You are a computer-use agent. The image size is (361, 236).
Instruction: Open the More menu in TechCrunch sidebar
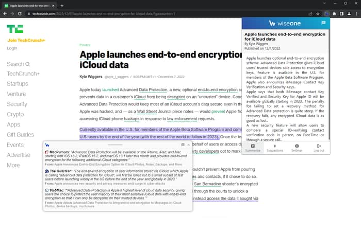pos(13,165)
